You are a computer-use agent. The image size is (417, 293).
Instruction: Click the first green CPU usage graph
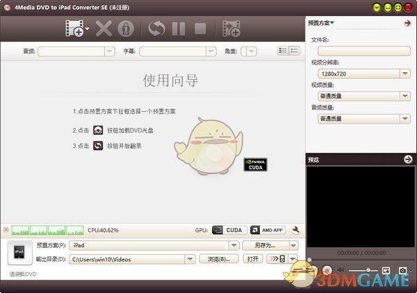20,231
